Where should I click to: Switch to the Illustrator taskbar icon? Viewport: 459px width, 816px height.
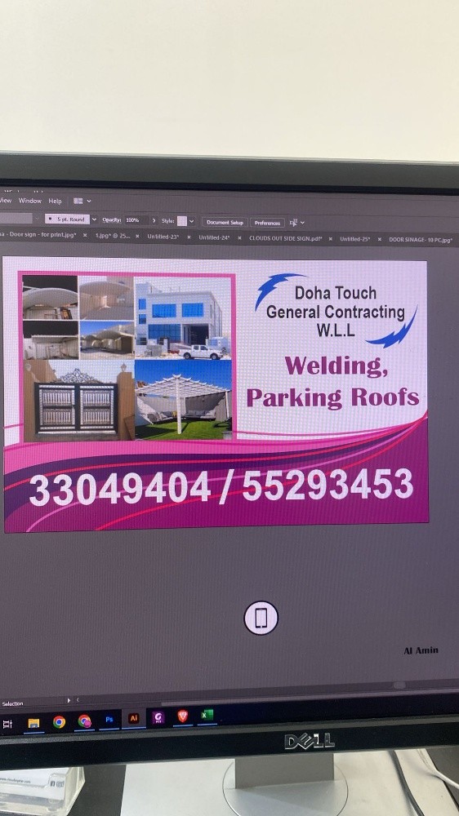[134, 719]
